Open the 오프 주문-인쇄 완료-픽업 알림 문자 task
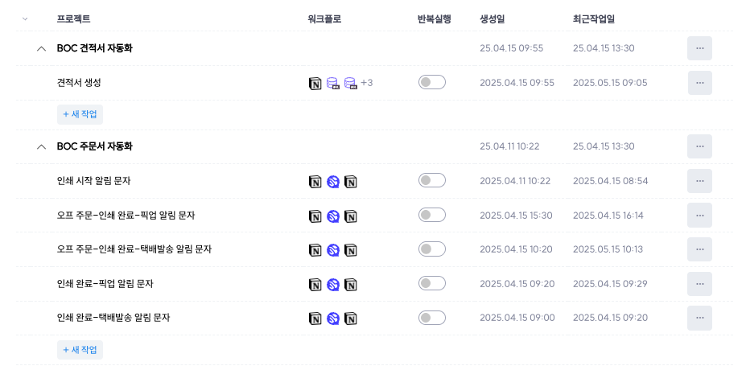This screenshot has width=746, height=370. click(x=126, y=216)
